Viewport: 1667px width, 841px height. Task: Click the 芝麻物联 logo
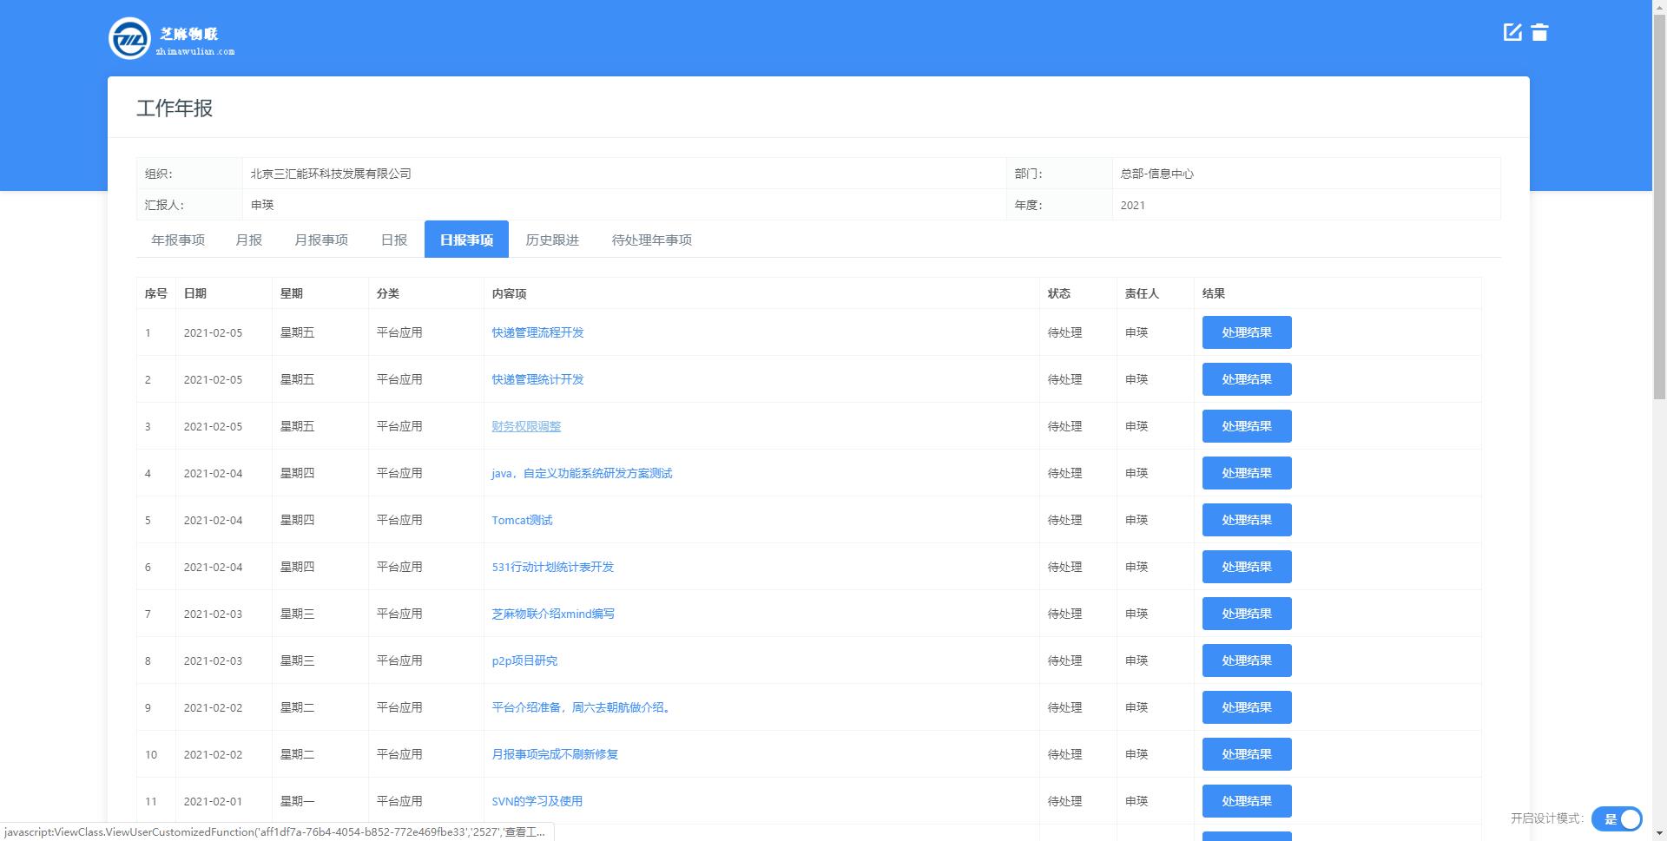(172, 39)
